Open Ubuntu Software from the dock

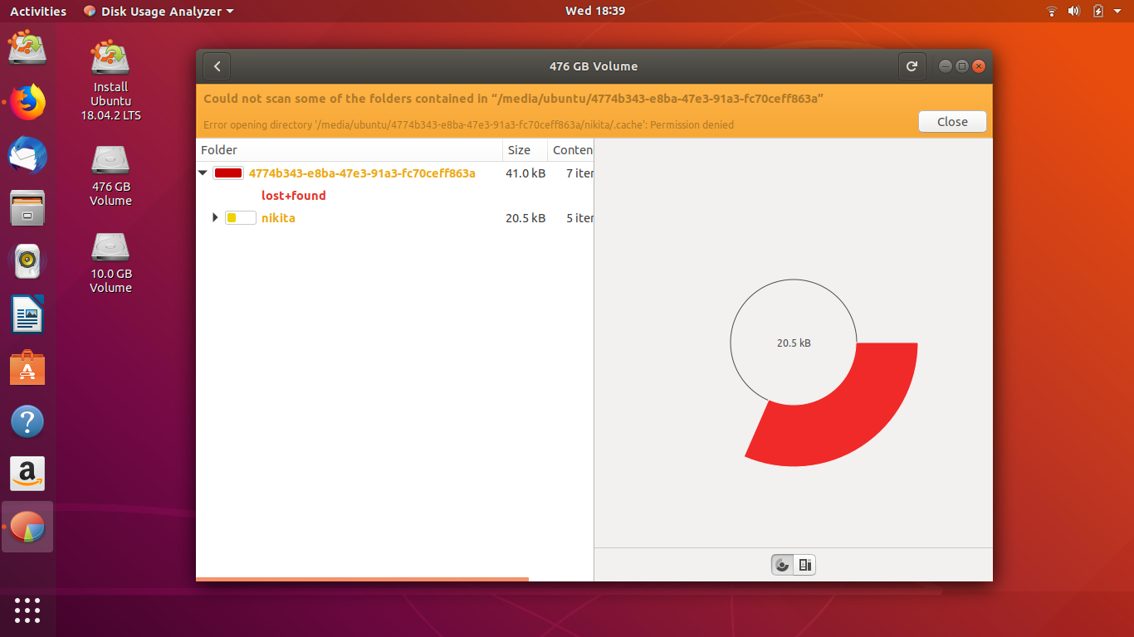pos(27,367)
